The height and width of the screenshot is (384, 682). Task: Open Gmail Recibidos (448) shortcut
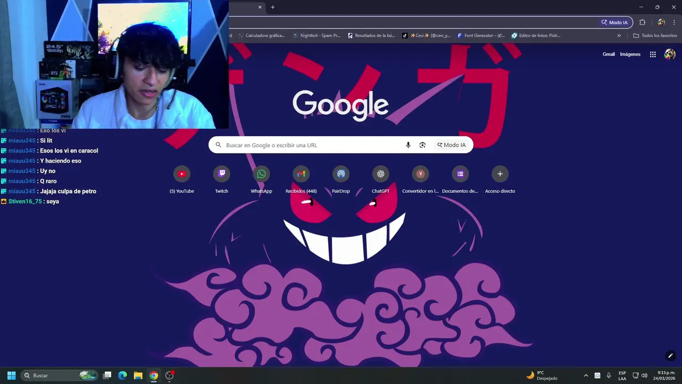301,174
